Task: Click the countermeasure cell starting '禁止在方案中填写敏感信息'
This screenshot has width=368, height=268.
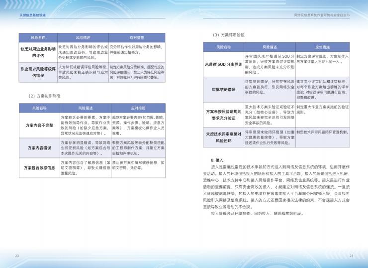Action: [x=138, y=168]
